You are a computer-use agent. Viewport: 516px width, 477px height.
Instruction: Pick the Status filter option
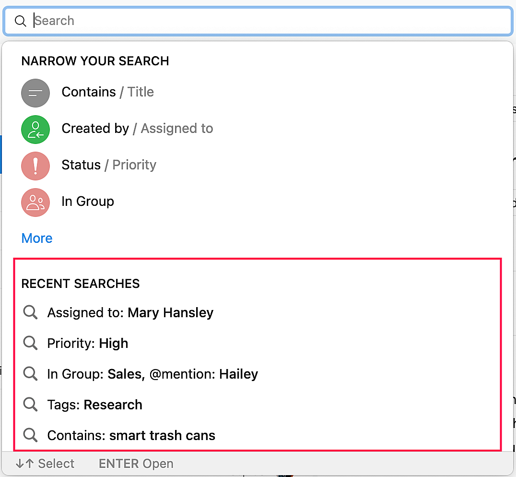click(81, 165)
